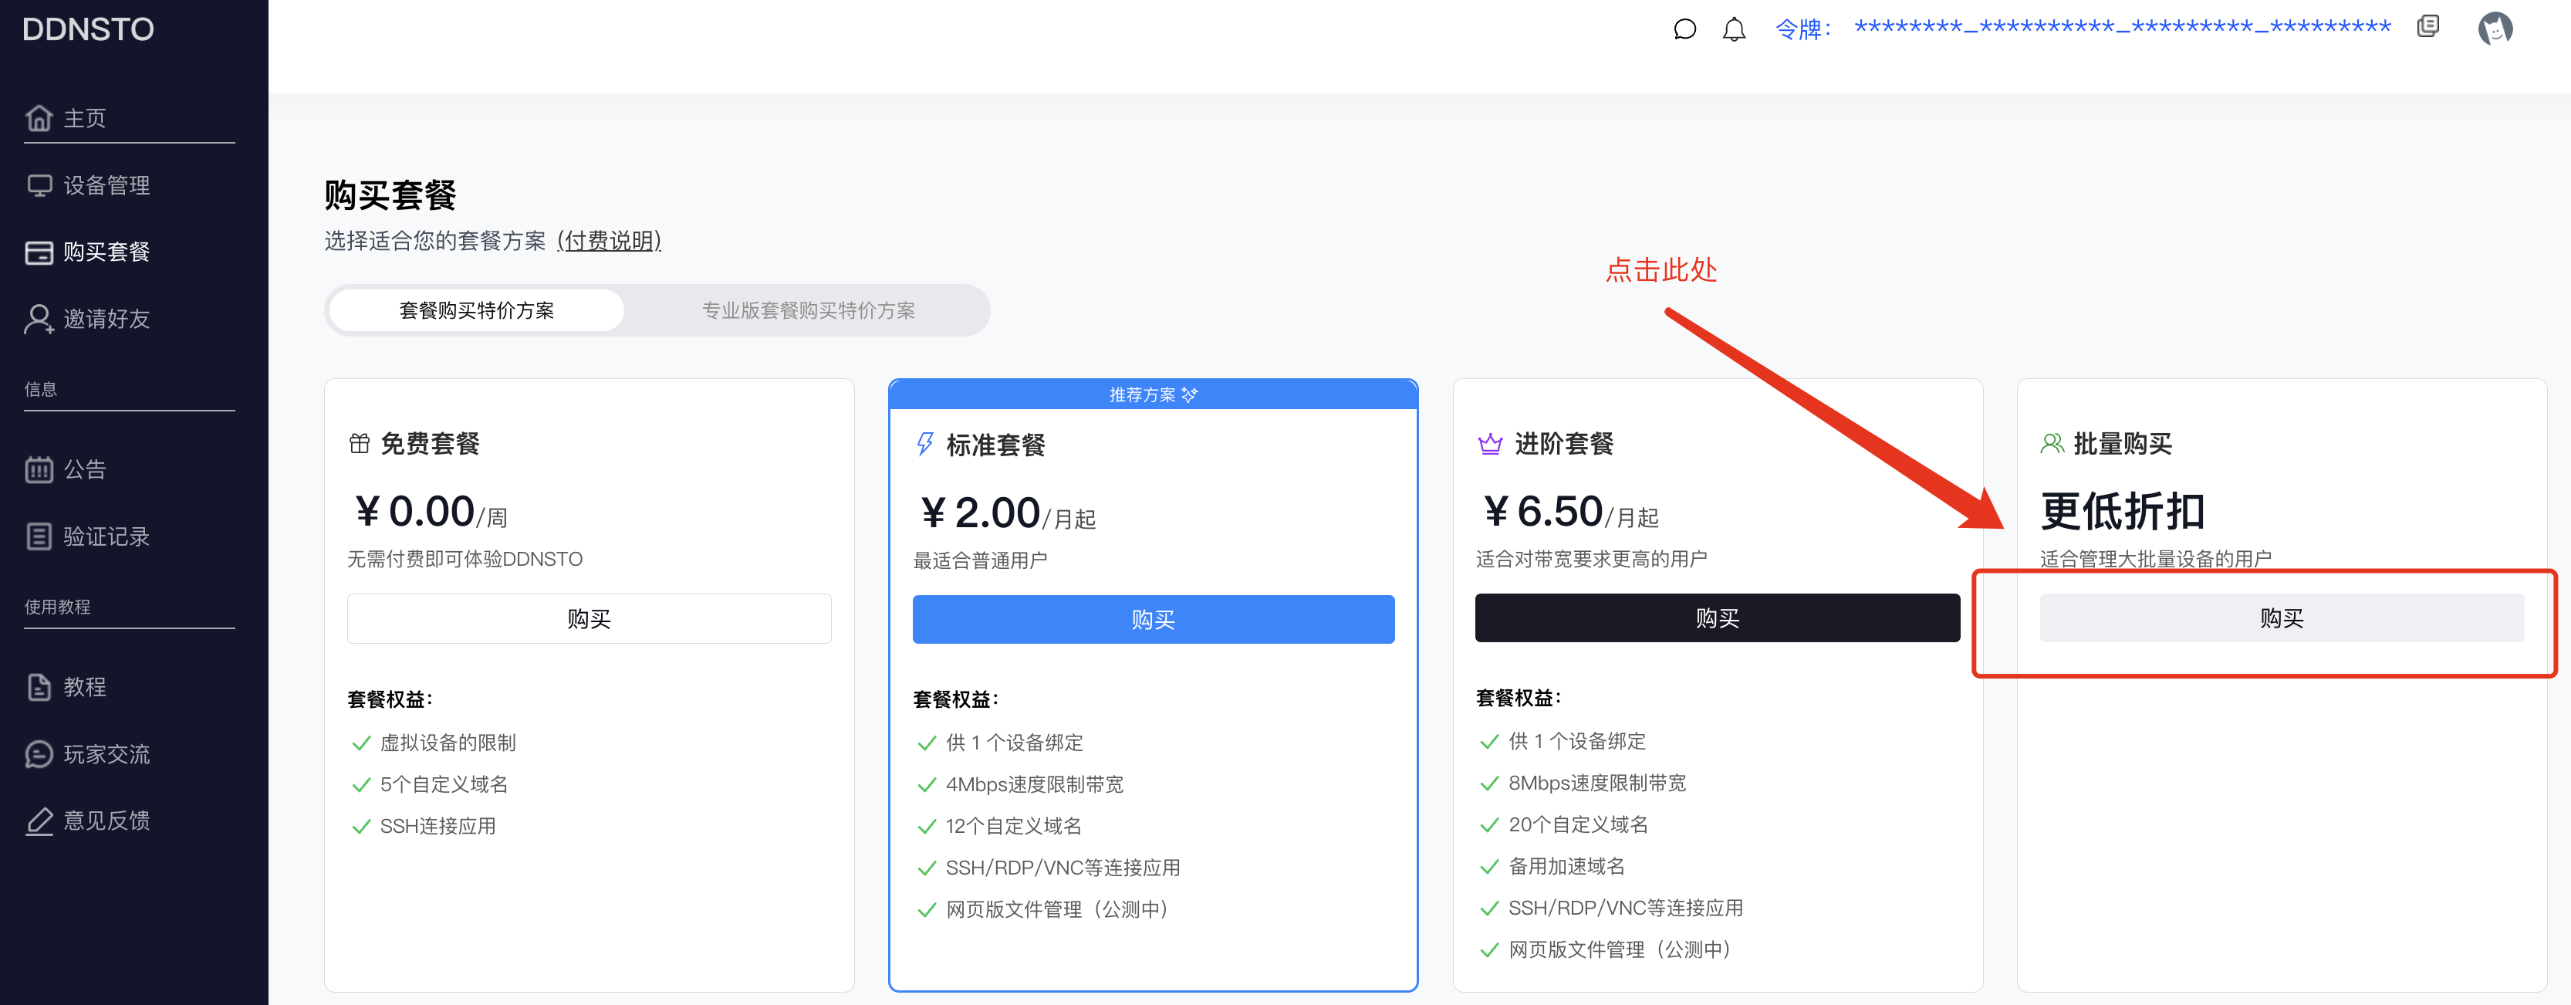Open 设备管理 device management

tap(106, 185)
